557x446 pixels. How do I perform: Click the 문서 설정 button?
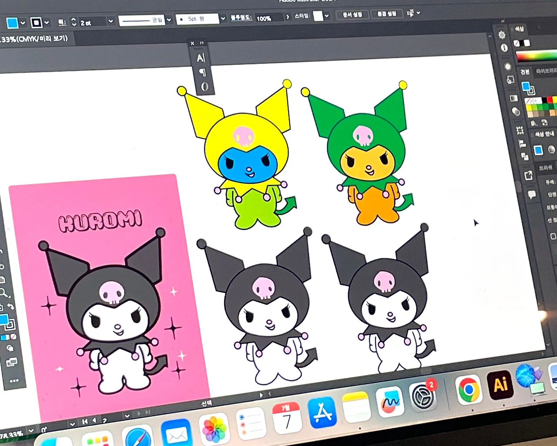352,15
